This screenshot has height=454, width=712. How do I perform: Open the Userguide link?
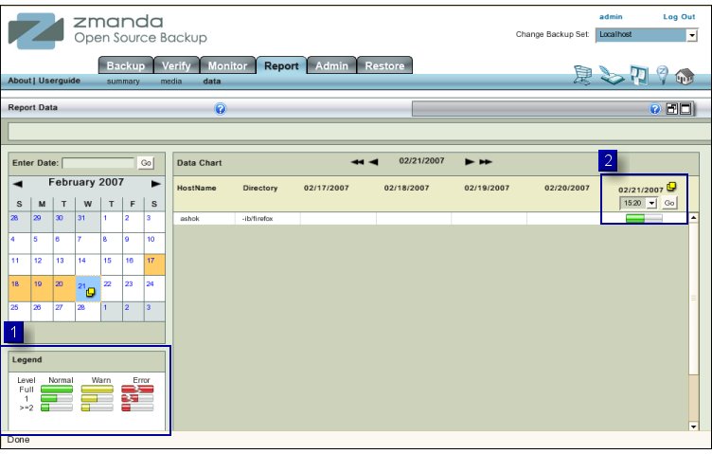pyautogui.click(x=60, y=81)
